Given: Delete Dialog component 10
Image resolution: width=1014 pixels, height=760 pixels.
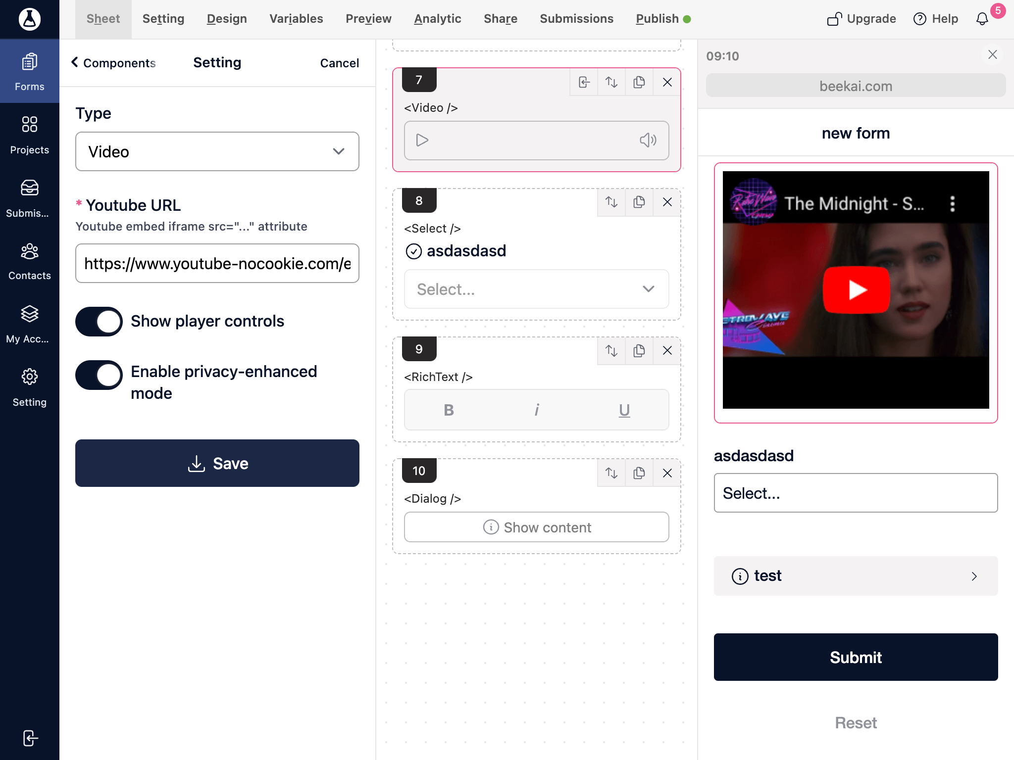Looking at the screenshot, I should (667, 473).
